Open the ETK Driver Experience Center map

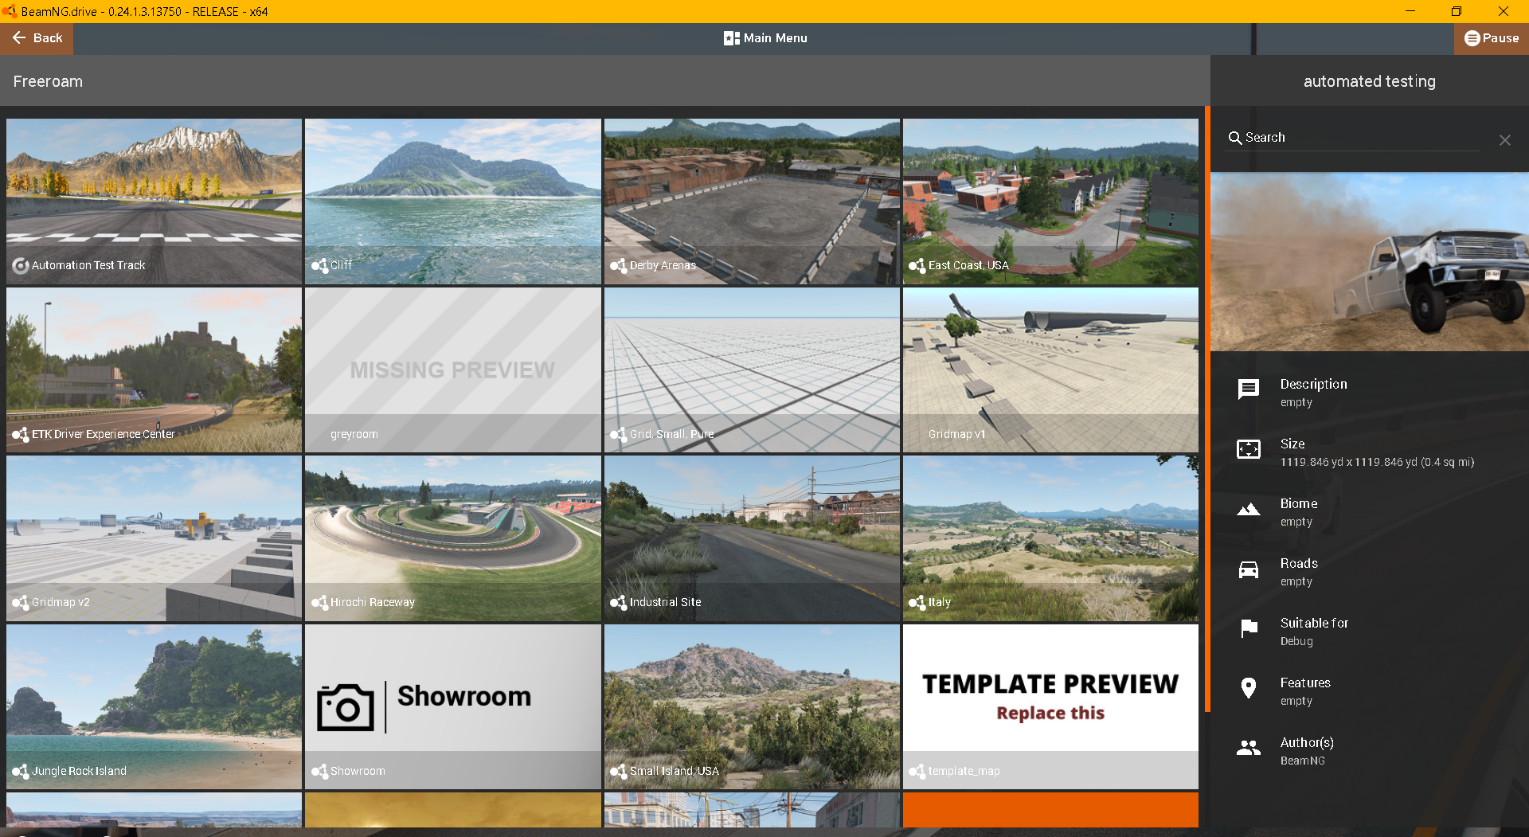coord(154,370)
